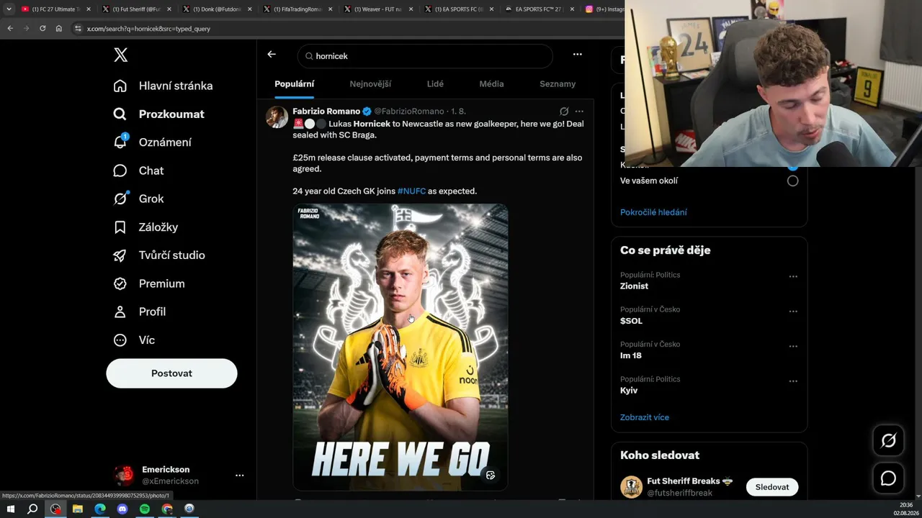Switch to the Seznamy tab

pyautogui.click(x=558, y=84)
